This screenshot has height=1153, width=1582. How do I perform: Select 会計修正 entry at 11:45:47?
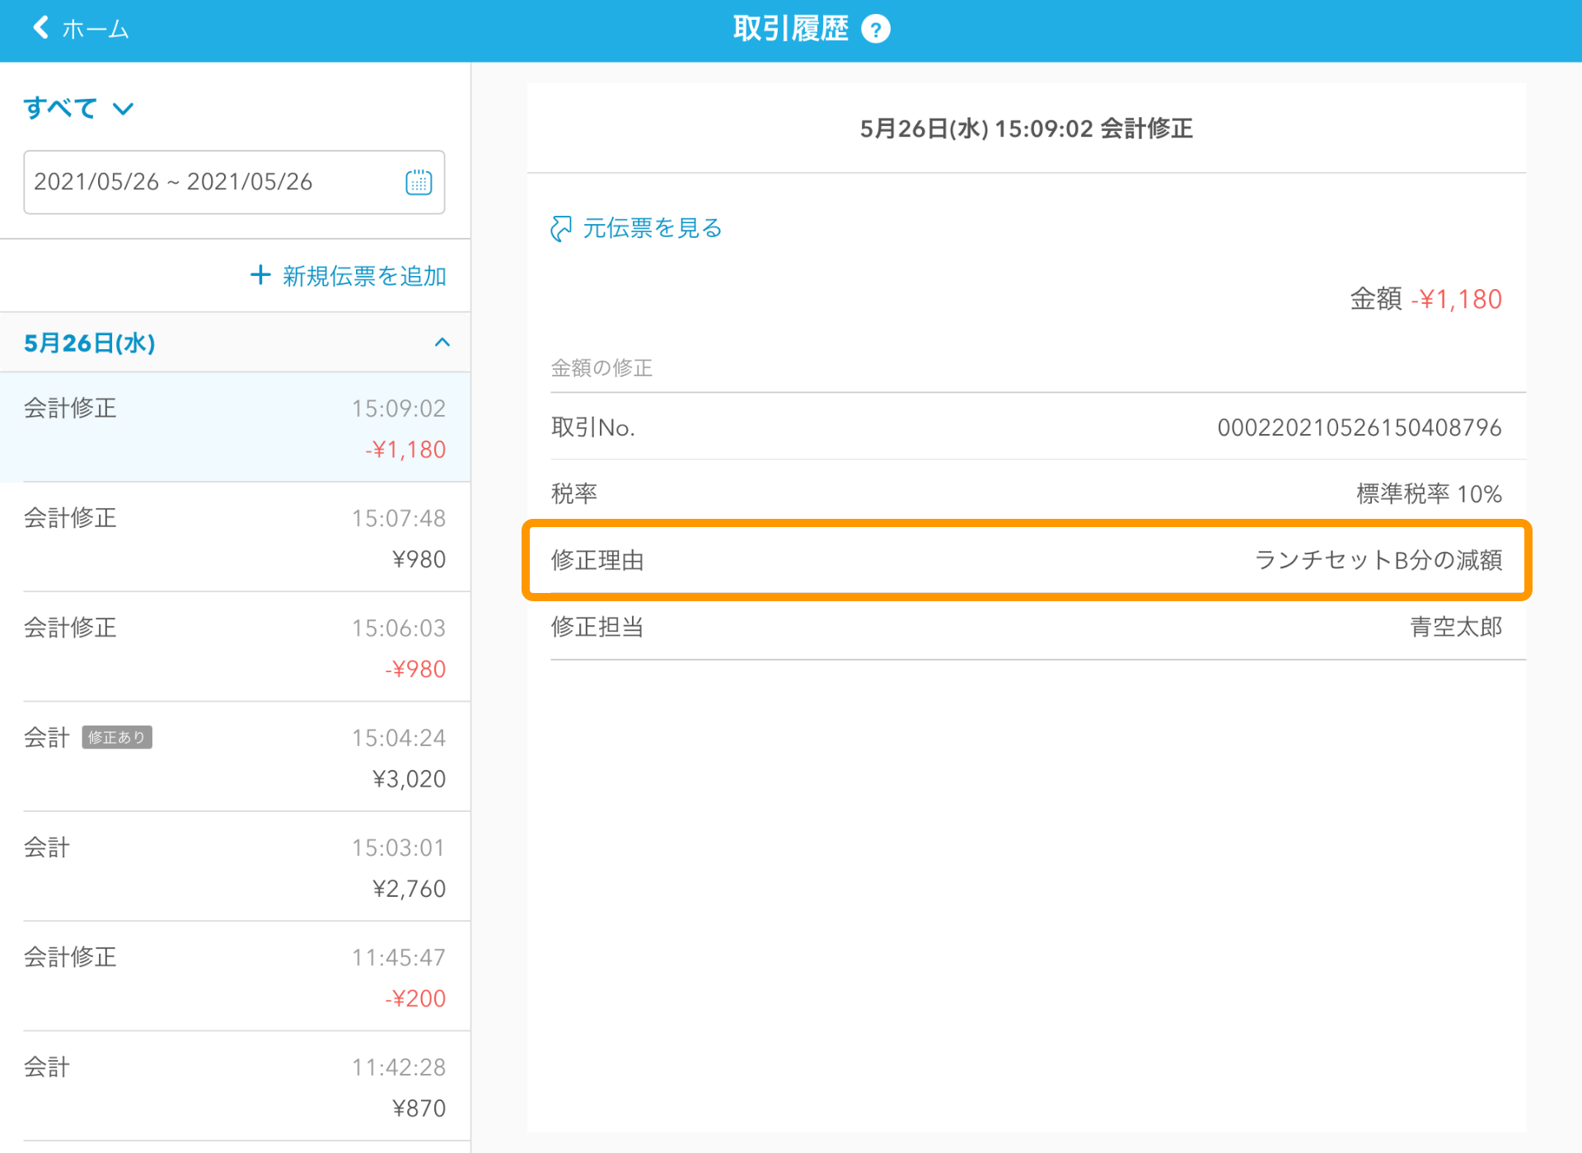[x=235, y=977]
